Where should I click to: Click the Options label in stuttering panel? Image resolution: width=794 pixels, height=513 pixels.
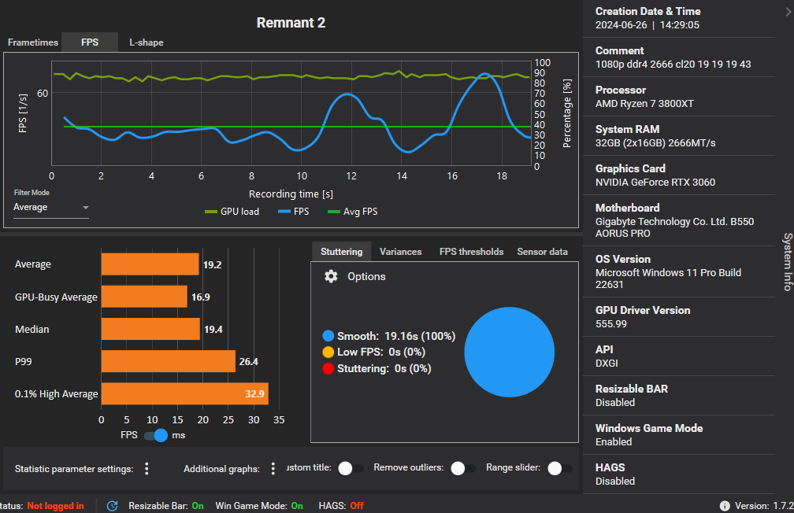(366, 276)
